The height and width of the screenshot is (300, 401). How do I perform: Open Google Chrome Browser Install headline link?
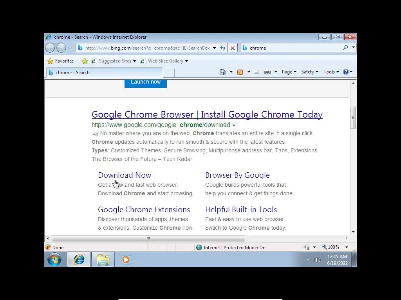click(x=207, y=114)
